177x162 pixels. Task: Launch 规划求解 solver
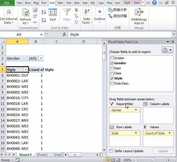point(117,16)
